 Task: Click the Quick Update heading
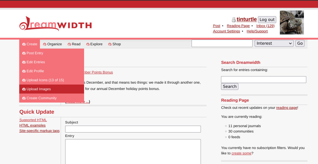coord(37,112)
